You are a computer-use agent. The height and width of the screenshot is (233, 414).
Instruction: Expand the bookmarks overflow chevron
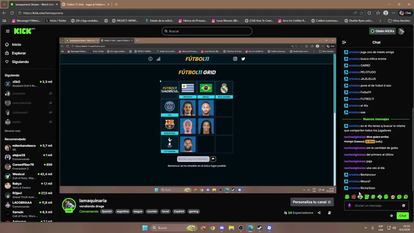coord(380,21)
